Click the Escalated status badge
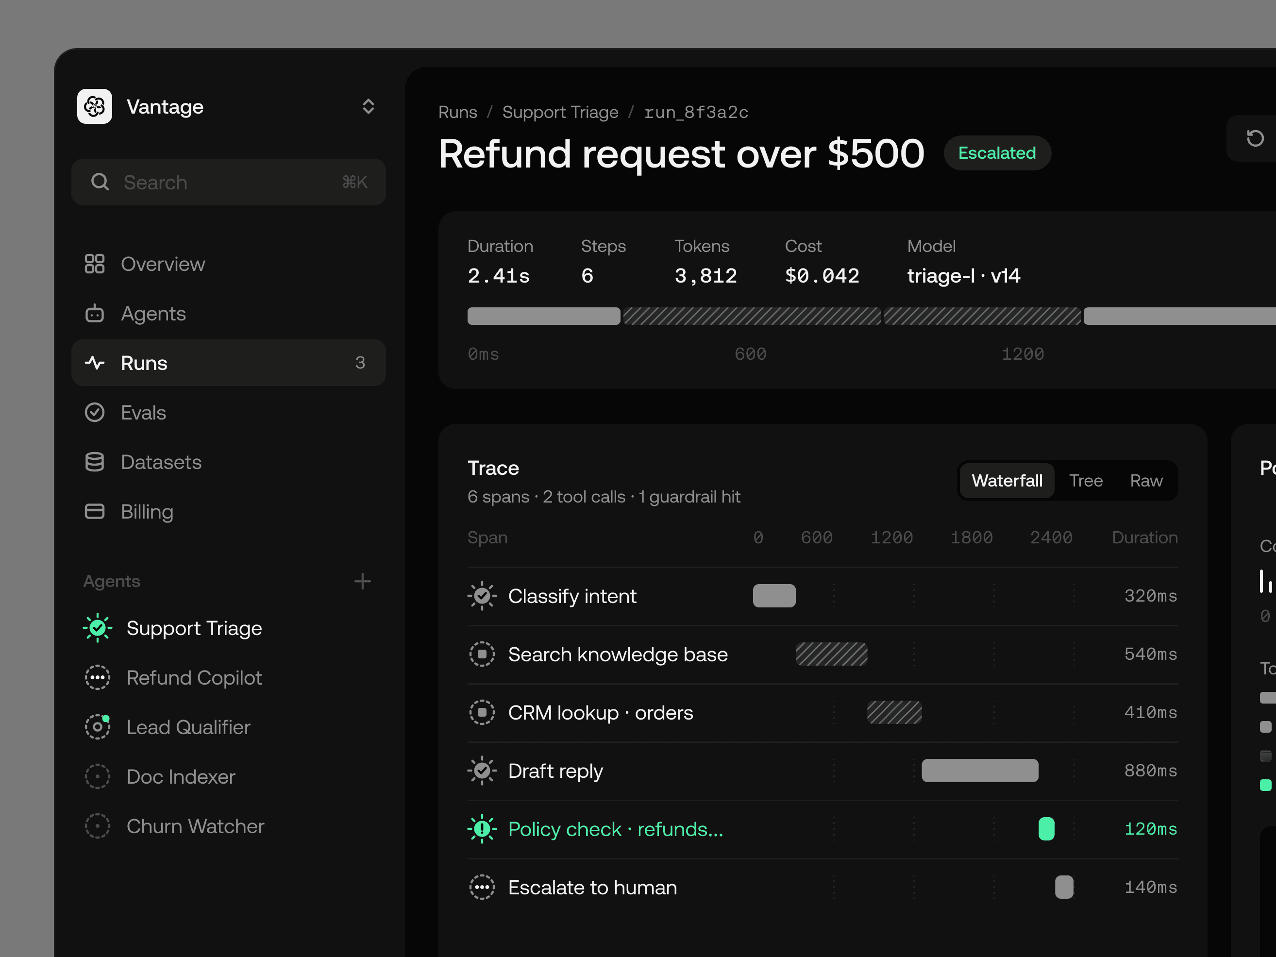Screen dimensions: 1276x957 (997, 153)
